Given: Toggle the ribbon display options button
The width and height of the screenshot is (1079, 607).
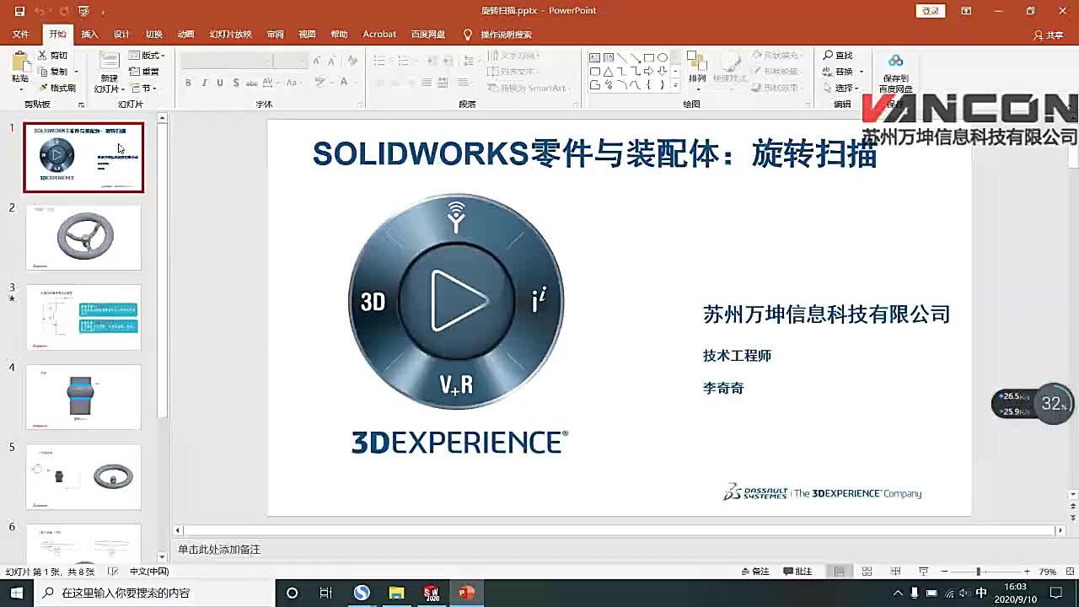Looking at the screenshot, I should [x=966, y=11].
